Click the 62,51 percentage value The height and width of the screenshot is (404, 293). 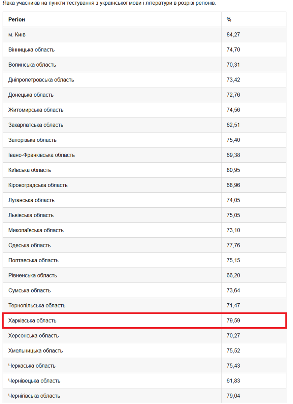pos(233,125)
